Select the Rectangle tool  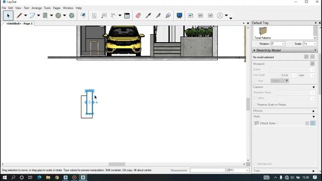[x=45, y=16]
